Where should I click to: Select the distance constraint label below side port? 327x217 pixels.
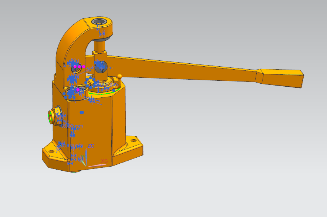72,126
